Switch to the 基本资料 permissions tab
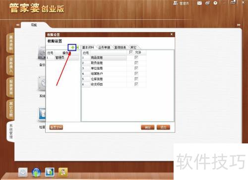248x180 pixels. coord(88,47)
